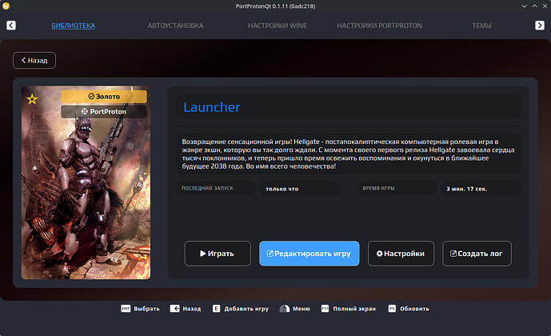Screen dimensions: 551x336
Task: Open Редактировать игру editor
Action: (x=309, y=254)
